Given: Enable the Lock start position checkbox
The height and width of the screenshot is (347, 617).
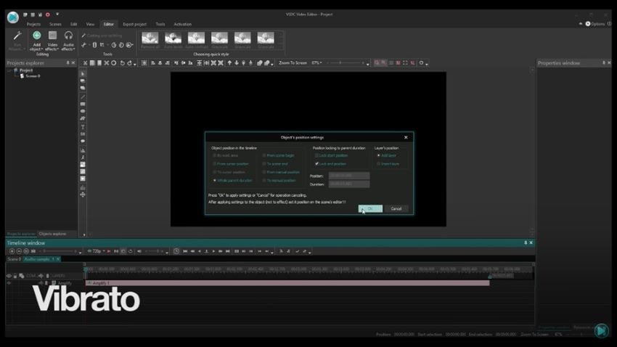Looking at the screenshot, I should [x=316, y=155].
